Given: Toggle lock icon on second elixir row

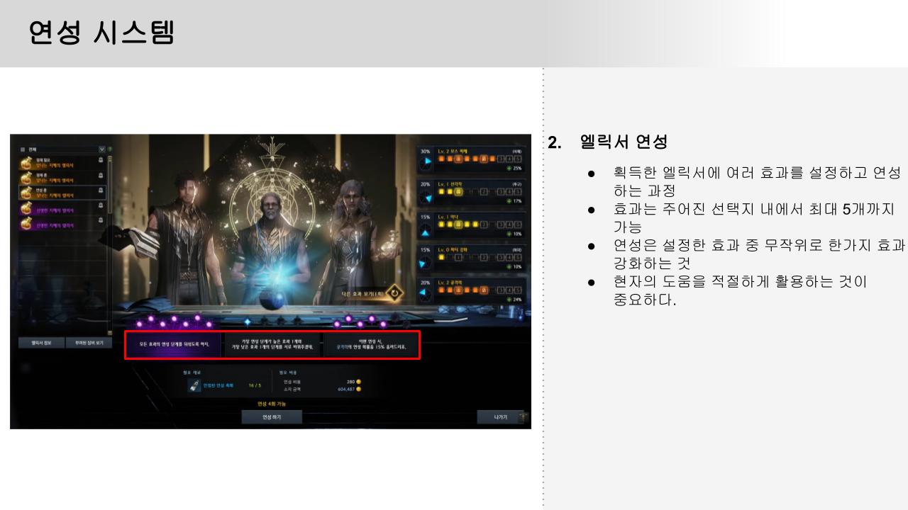Looking at the screenshot, I should pos(100,174).
